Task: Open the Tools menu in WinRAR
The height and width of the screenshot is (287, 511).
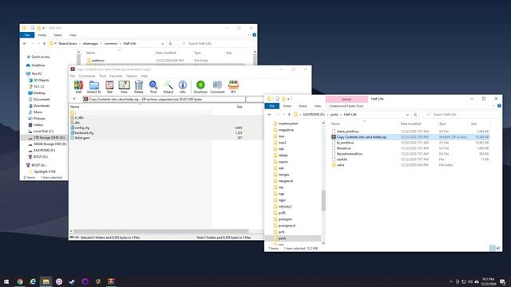Action: click(103, 76)
